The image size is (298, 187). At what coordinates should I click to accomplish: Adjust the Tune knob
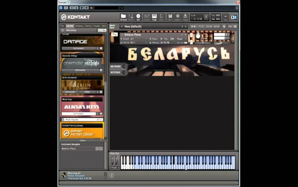click(x=198, y=36)
